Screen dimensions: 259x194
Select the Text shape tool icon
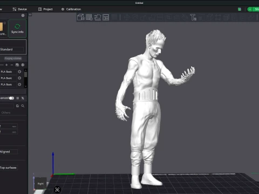coord(193,17)
